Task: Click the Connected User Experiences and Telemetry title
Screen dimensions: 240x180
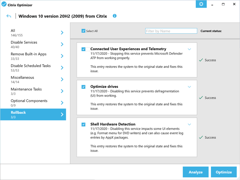Action: coord(128,49)
